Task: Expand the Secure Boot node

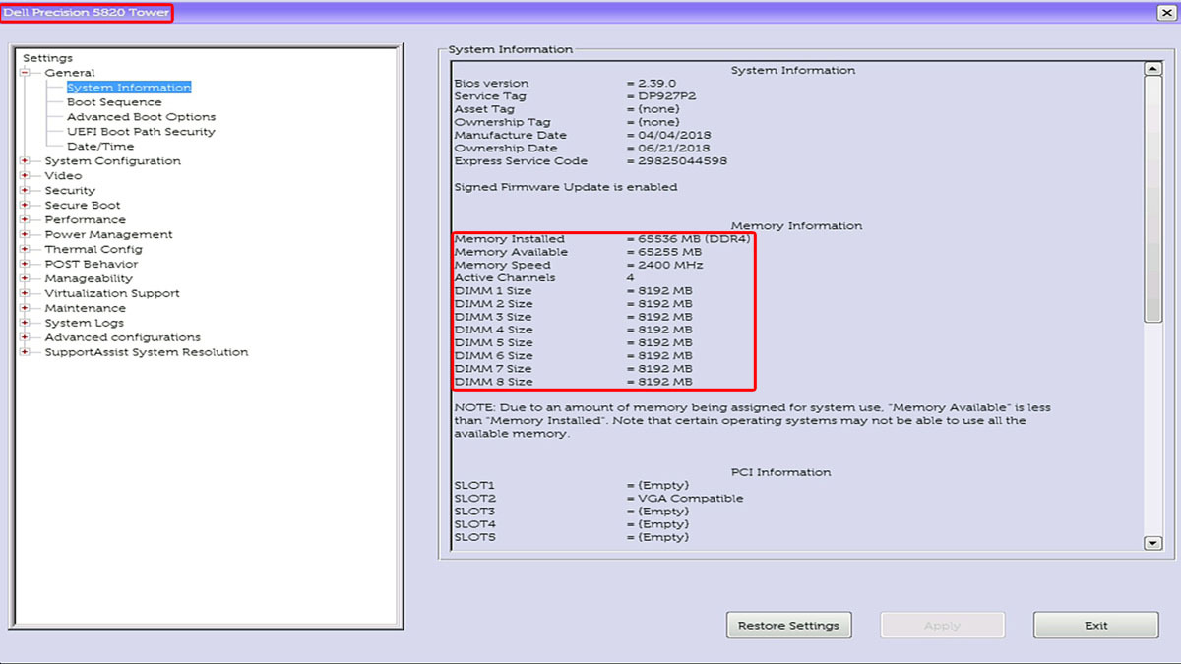Action: pyautogui.click(x=25, y=205)
